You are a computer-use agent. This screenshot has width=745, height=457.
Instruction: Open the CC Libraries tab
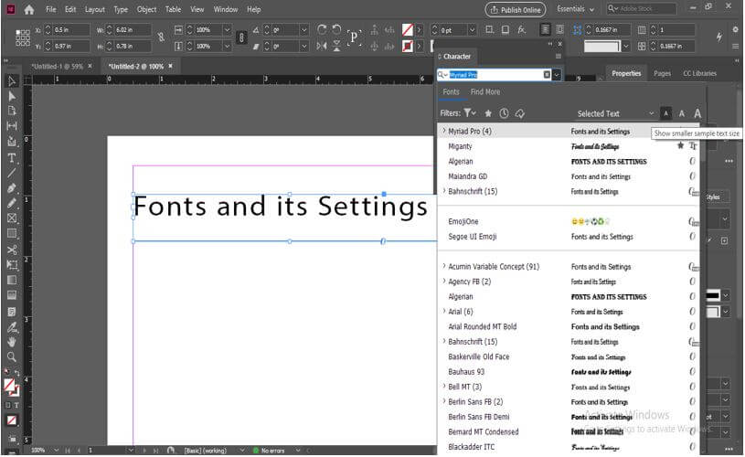coord(699,73)
